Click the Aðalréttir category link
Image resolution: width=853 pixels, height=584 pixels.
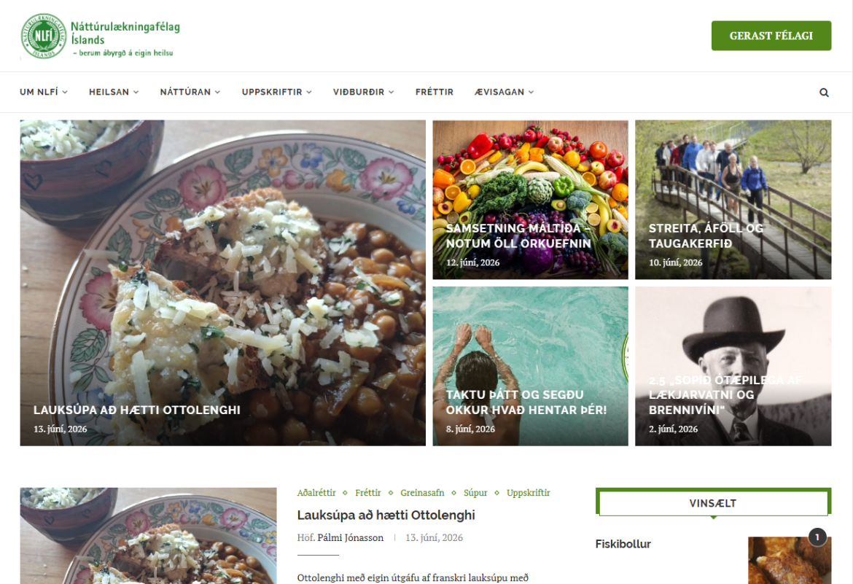coord(316,493)
